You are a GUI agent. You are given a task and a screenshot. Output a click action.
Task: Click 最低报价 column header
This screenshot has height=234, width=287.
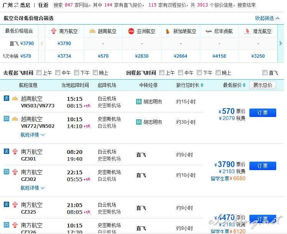coord(232,85)
